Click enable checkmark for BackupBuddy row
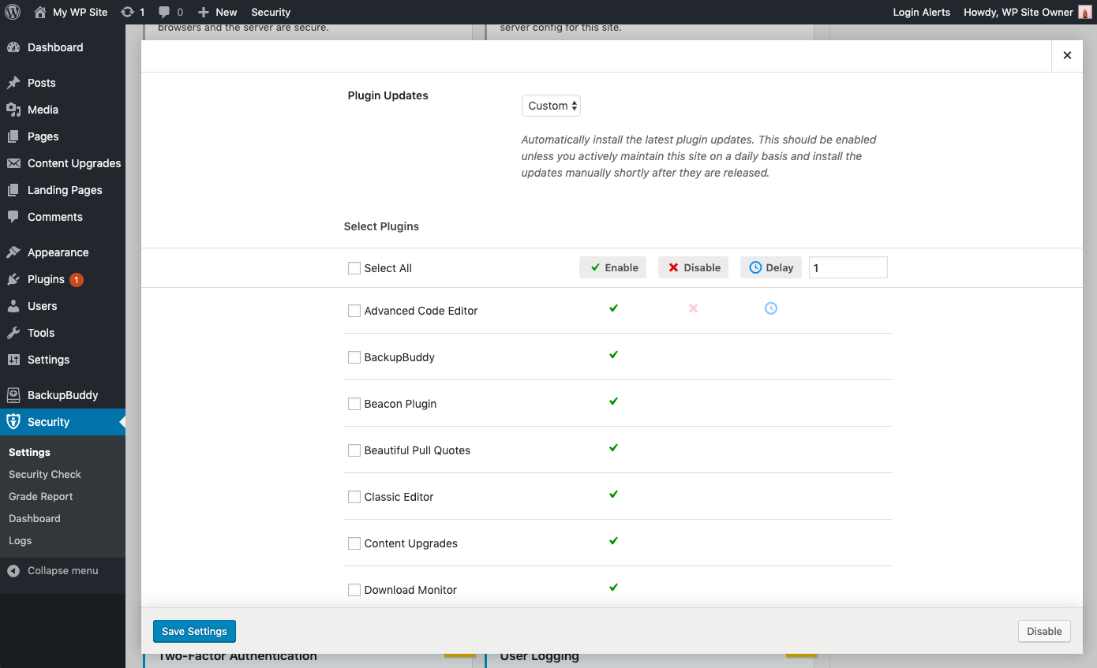1097x668 pixels. 613,355
